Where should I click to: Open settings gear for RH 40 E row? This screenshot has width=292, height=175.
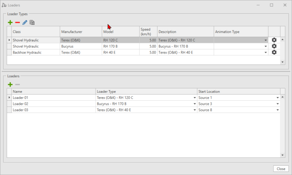point(274,52)
